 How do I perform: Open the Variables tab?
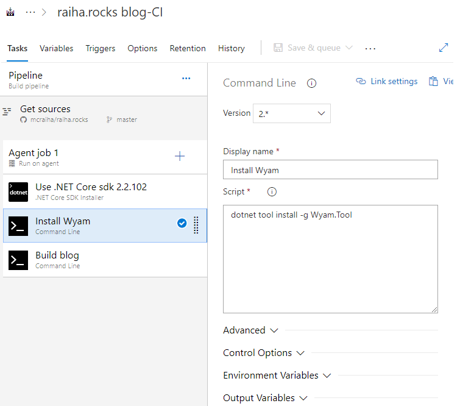[56, 48]
